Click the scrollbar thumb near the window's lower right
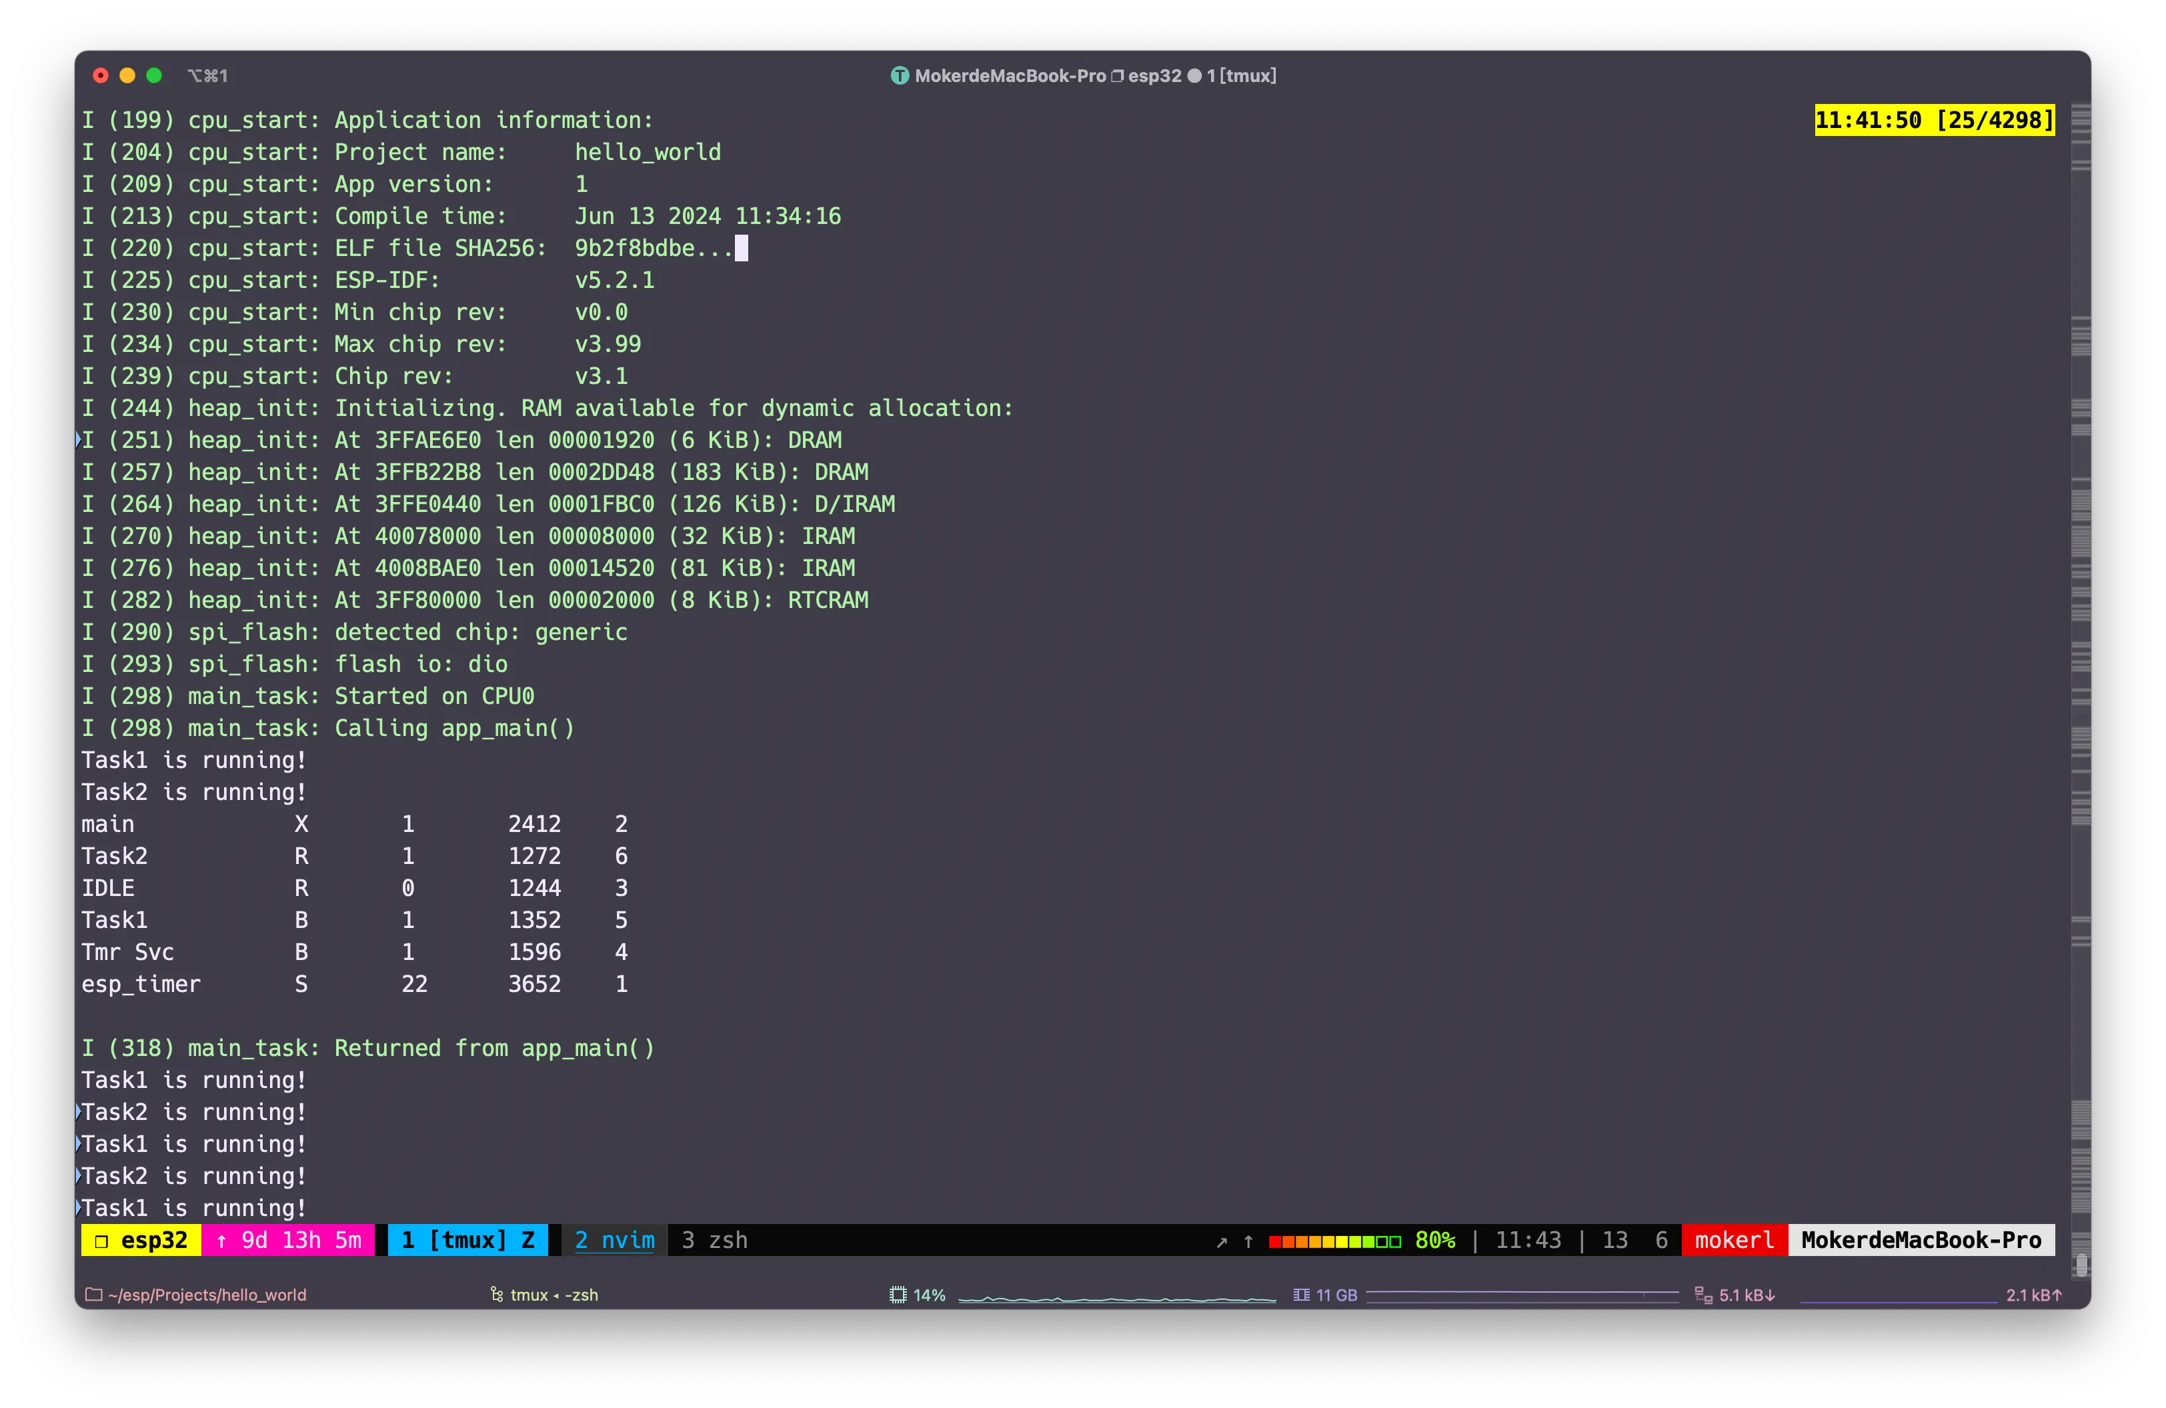The width and height of the screenshot is (2166, 1408). [x=2081, y=1265]
